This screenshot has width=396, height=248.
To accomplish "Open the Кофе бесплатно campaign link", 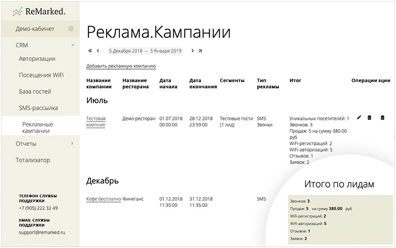I will tap(103, 199).
